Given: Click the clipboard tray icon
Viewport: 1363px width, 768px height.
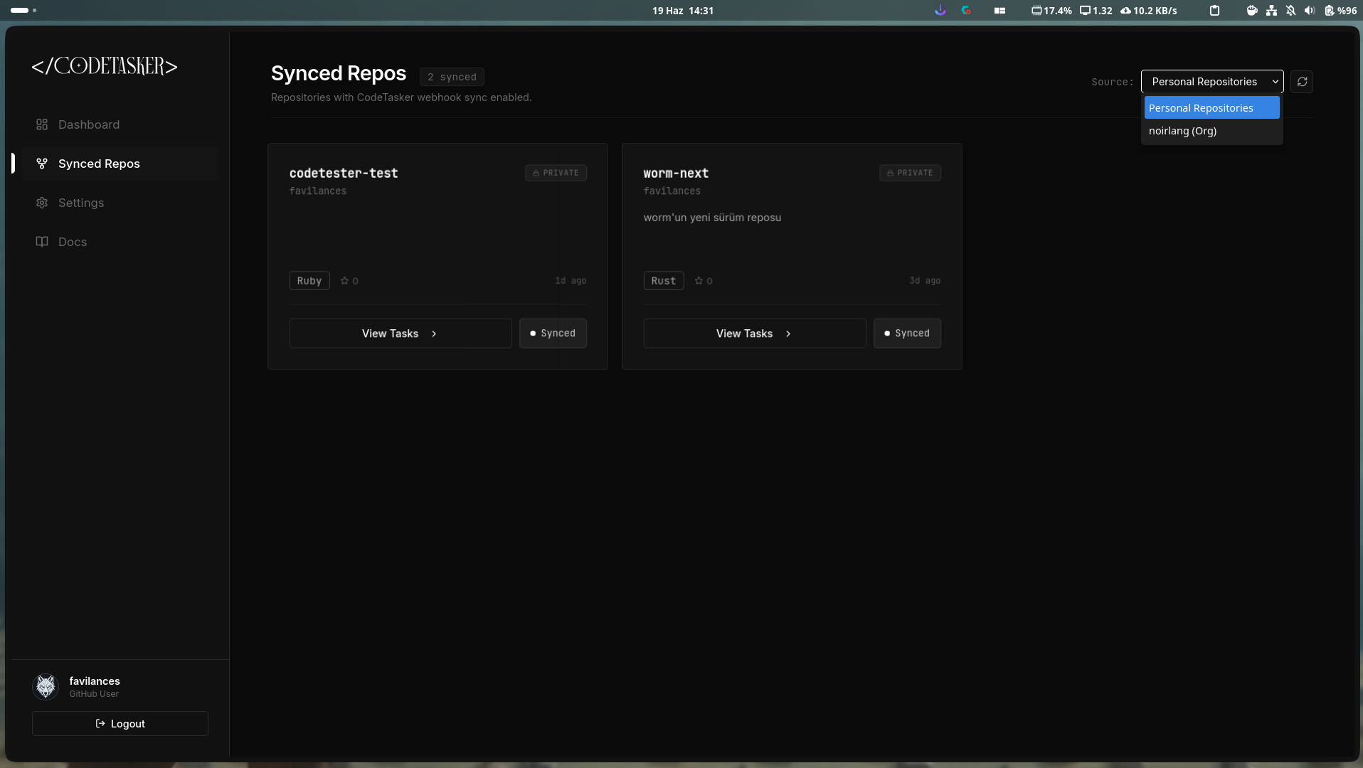Looking at the screenshot, I should point(1214,11).
